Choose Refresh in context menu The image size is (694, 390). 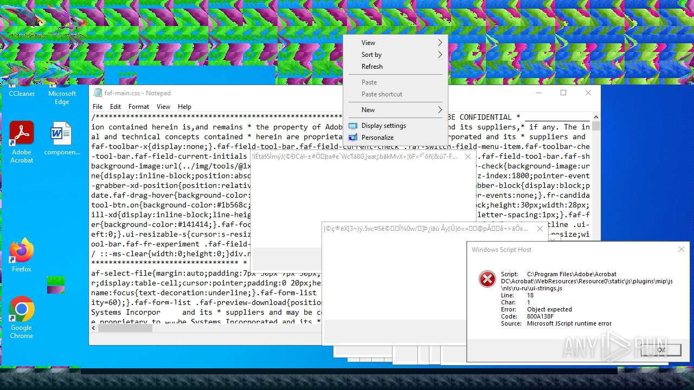pos(395,67)
